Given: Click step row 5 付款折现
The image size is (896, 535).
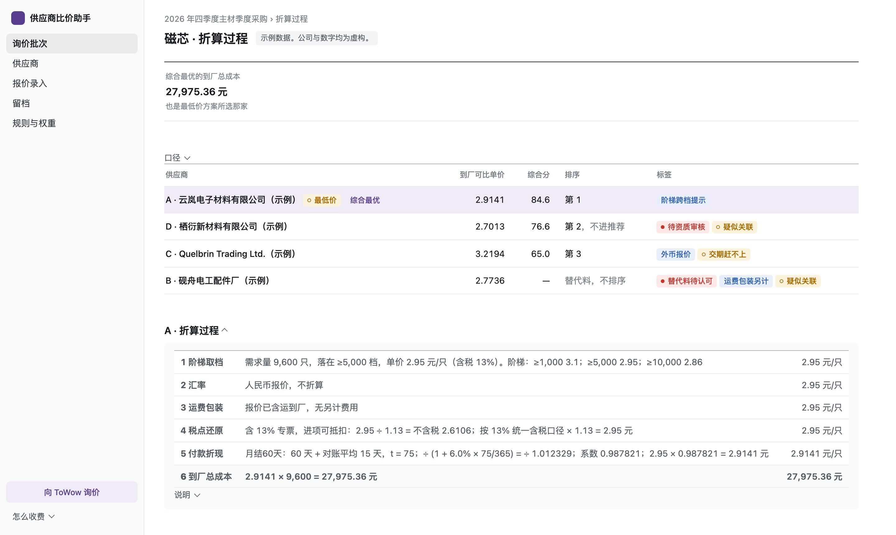Looking at the screenshot, I should 511,454.
